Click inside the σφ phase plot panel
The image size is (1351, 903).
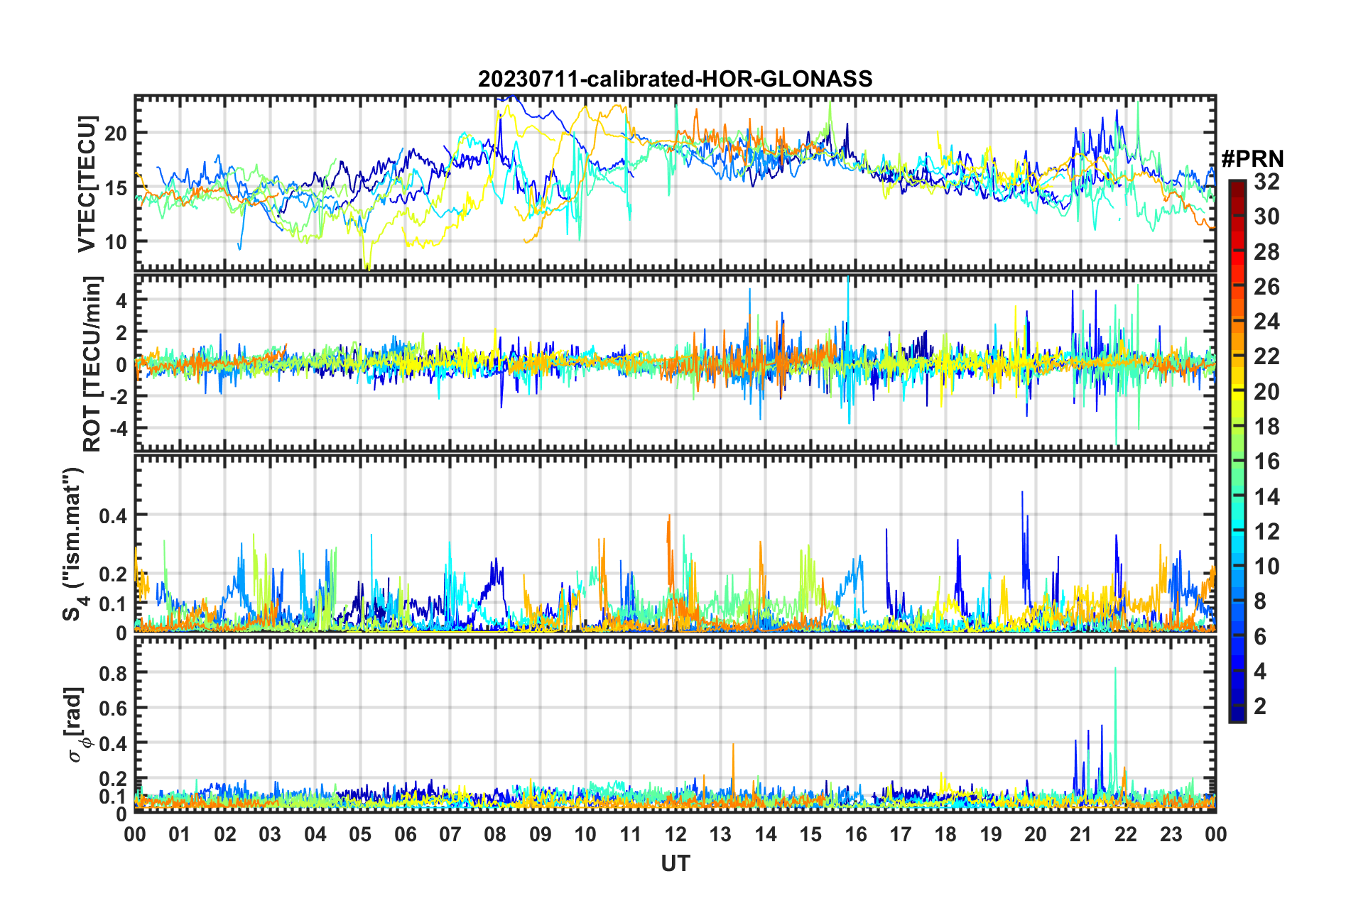click(675, 724)
